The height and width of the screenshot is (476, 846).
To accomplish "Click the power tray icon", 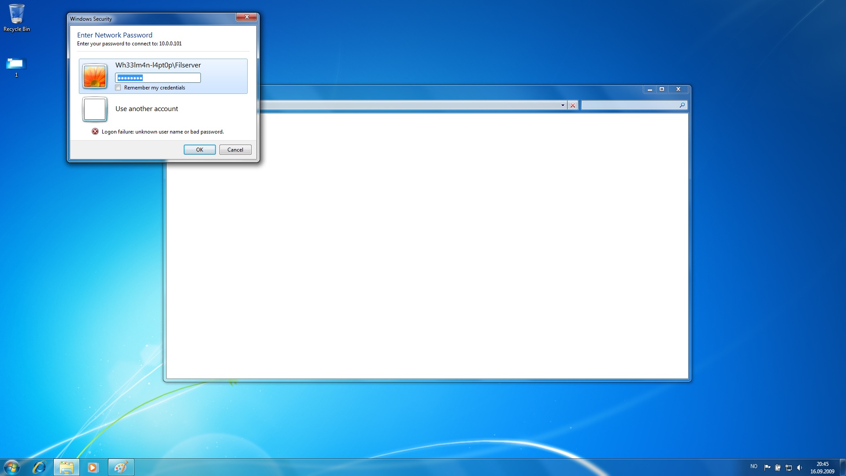I will tap(778, 468).
